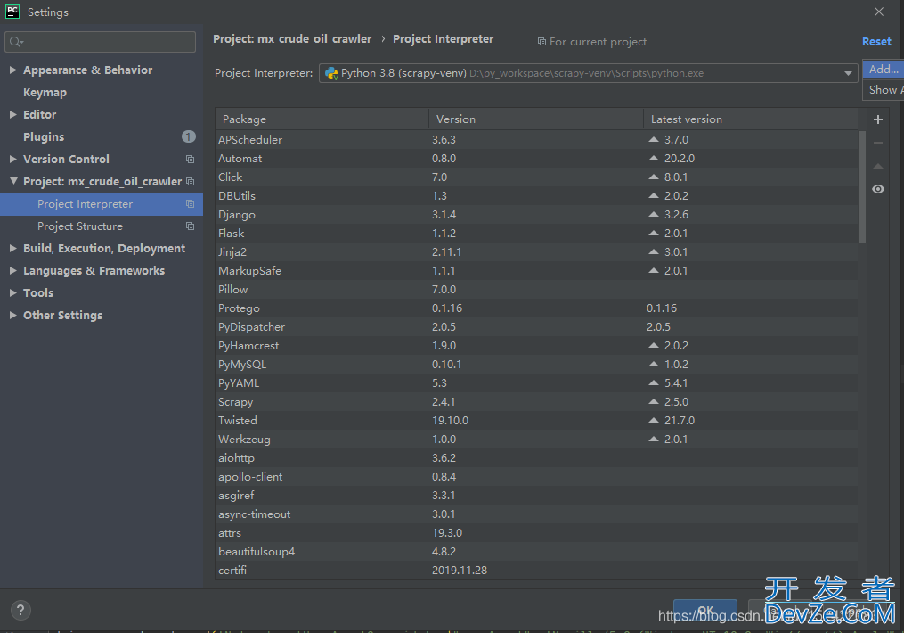Image resolution: width=904 pixels, height=633 pixels.
Task: Expand Other Settings section
Action: tap(12, 315)
